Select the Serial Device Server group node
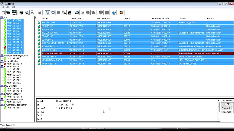This screenshot has height=131, width=234. [14, 100]
